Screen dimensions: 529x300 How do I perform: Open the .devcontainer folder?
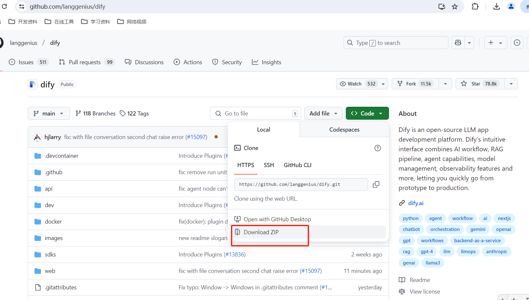[x=62, y=156]
